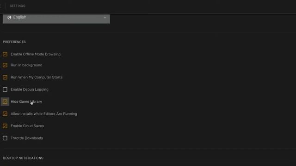This screenshot has height=166, width=296.
Task: Click the Enable Debug Logging label
Action: coord(30,89)
